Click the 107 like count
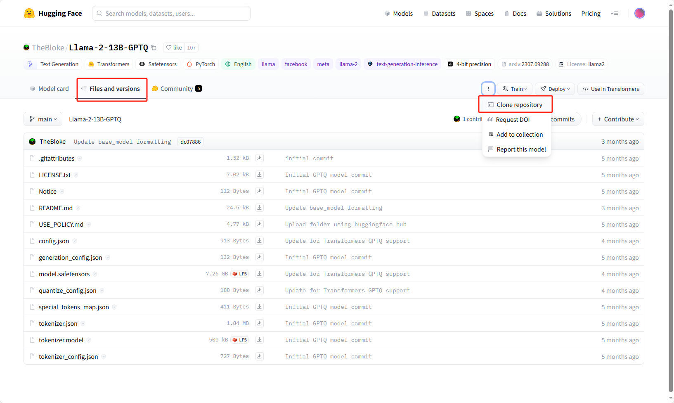Screen dimensions: 674x403 pos(191,47)
